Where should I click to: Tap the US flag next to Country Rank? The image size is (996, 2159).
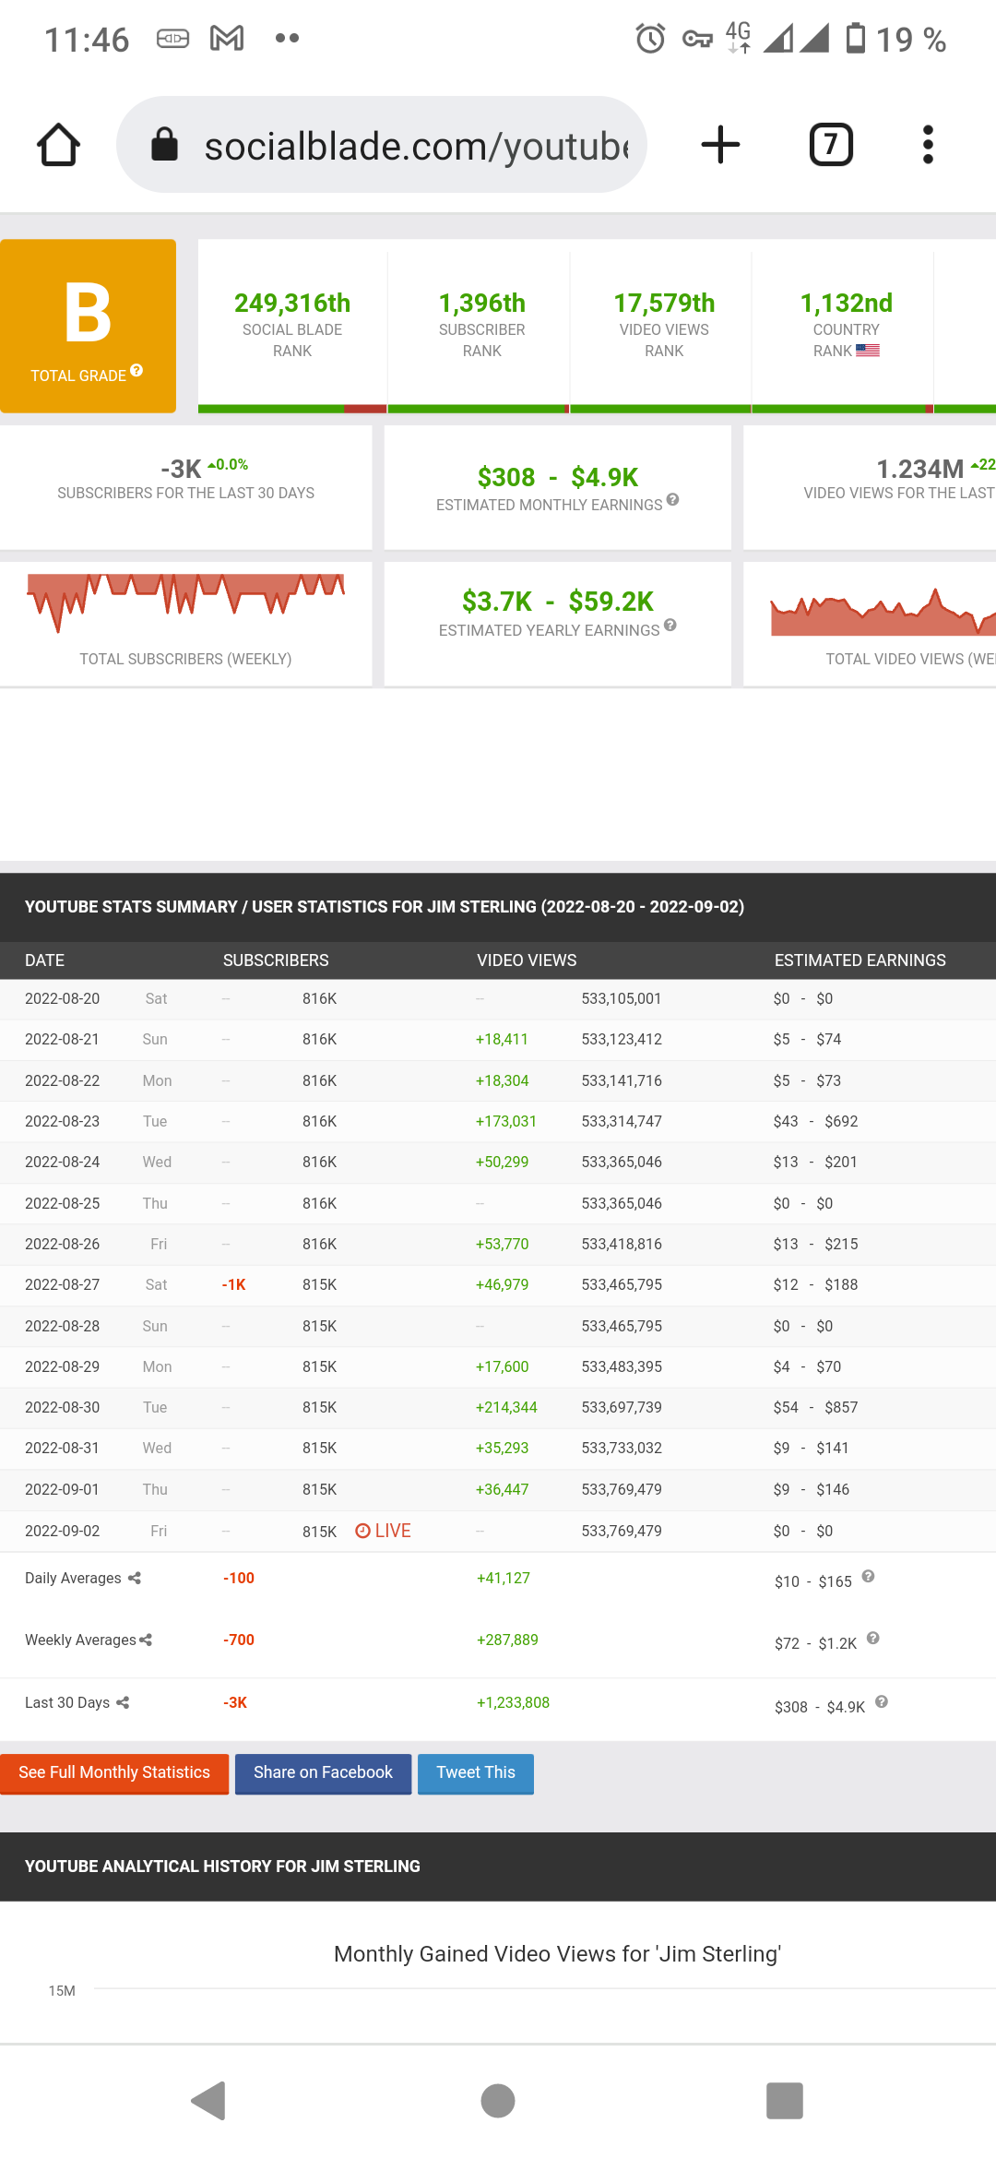pos(868,351)
